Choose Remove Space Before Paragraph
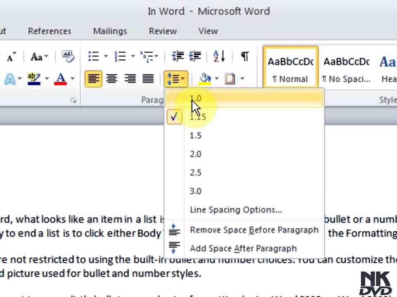This screenshot has height=297, width=397. 244,230
